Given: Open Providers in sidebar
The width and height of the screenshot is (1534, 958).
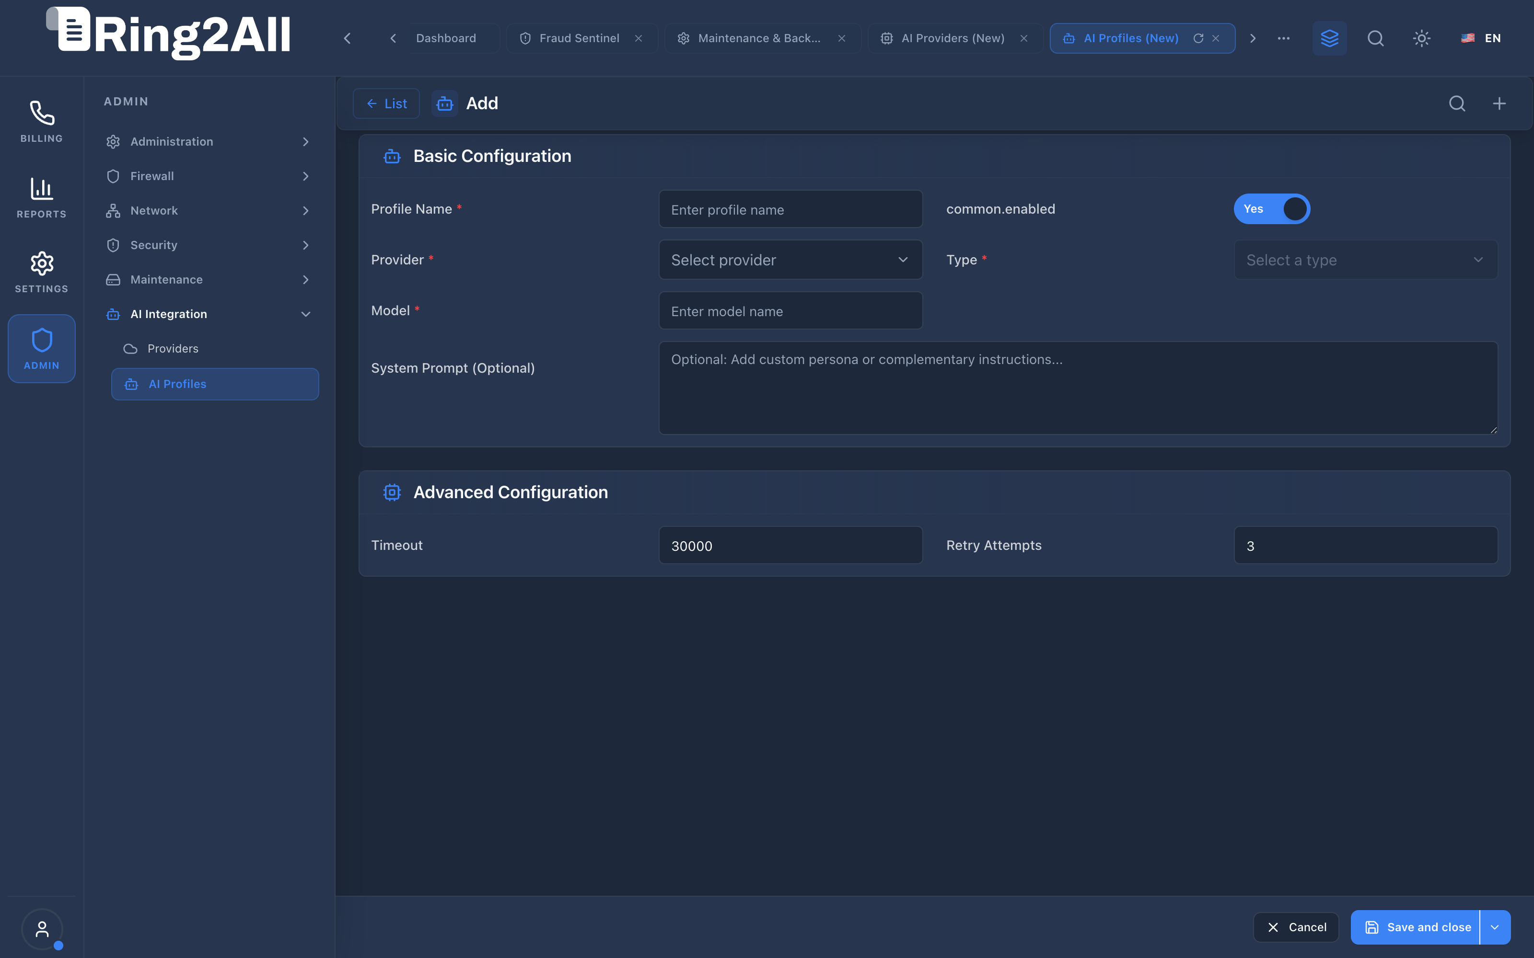Looking at the screenshot, I should tap(214, 349).
